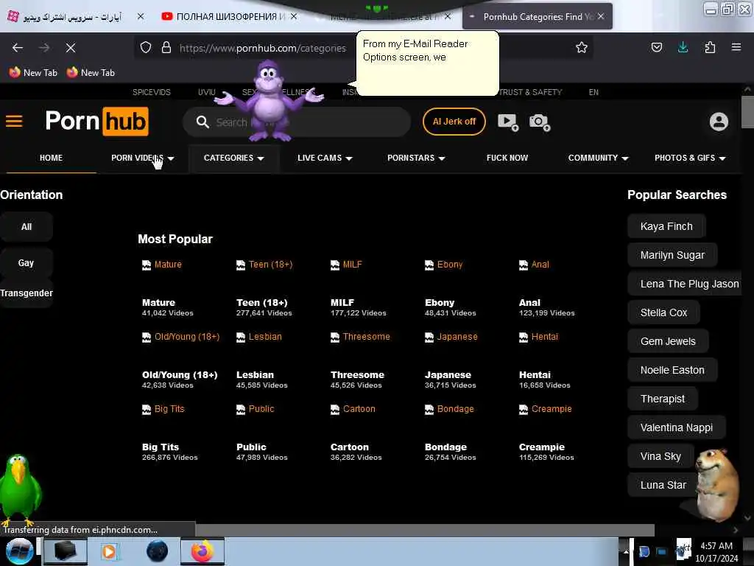Open the UVIU top link
754x566 pixels.
click(x=207, y=92)
